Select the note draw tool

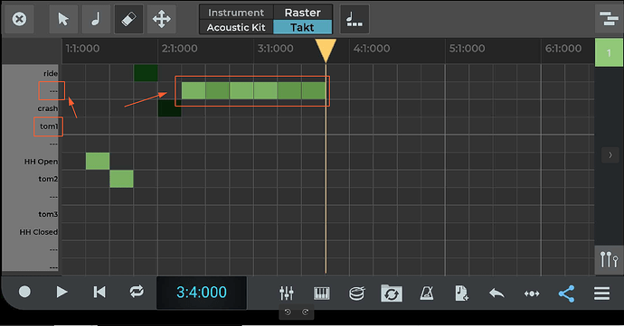point(96,19)
